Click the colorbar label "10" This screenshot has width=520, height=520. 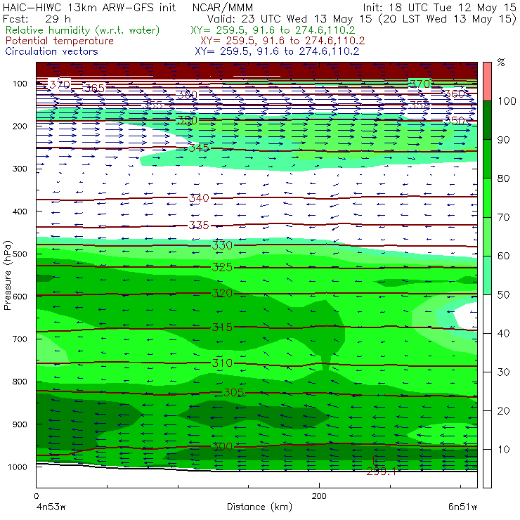tap(503, 450)
